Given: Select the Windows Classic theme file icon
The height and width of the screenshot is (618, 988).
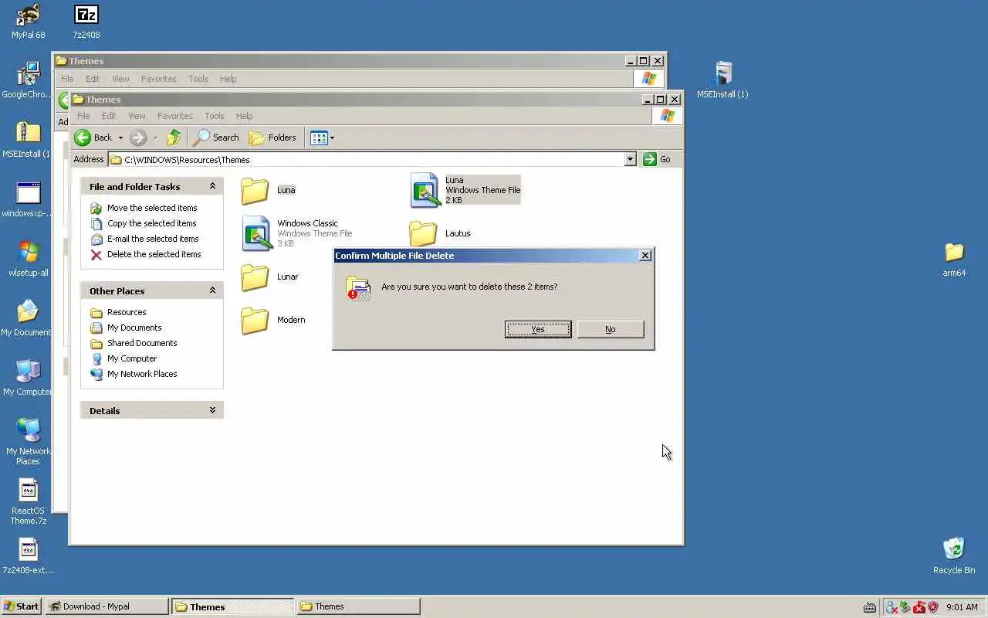Looking at the screenshot, I should [x=257, y=233].
